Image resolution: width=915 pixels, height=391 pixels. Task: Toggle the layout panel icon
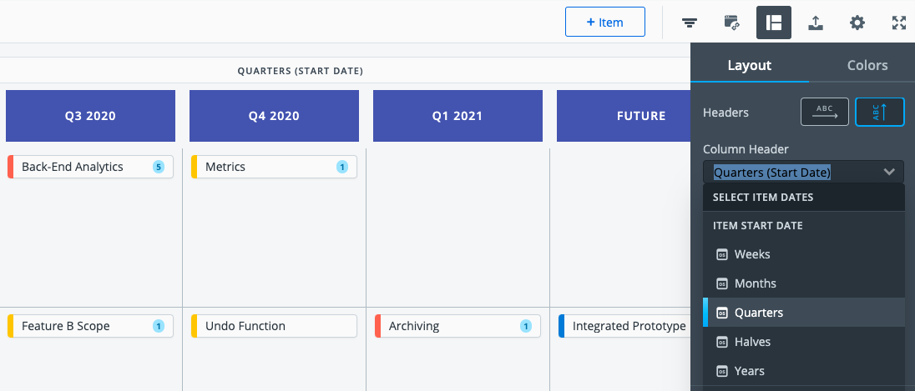tap(774, 23)
